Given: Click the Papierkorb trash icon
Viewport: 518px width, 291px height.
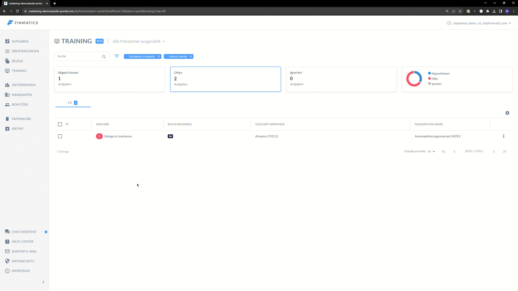Looking at the screenshot, I should pyautogui.click(x=7, y=119).
